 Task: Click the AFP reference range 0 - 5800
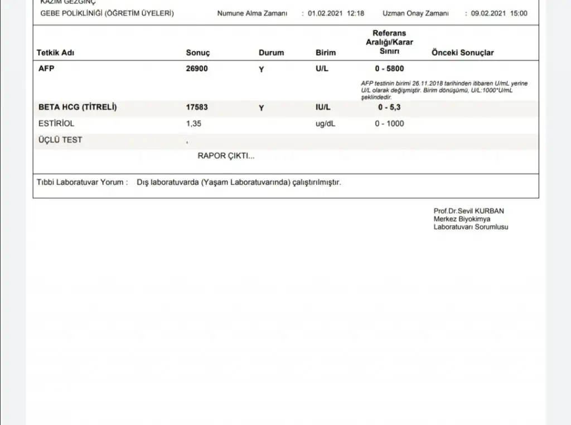[389, 69]
